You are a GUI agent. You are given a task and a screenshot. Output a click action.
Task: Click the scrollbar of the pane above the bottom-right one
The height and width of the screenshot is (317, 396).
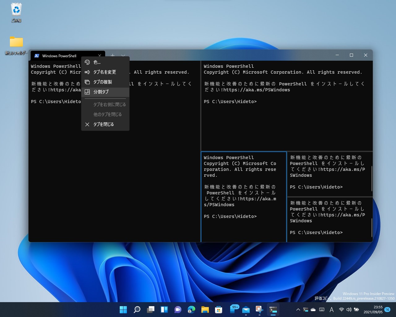pyautogui.click(x=372, y=178)
